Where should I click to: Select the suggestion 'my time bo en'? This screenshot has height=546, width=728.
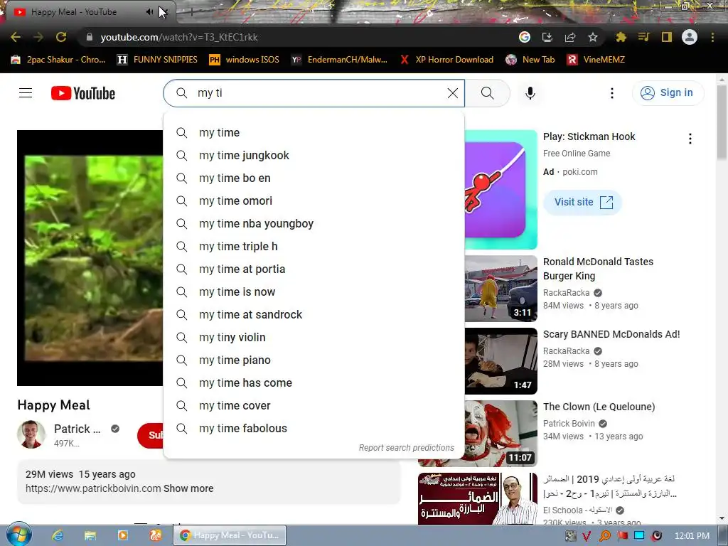pos(314,178)
